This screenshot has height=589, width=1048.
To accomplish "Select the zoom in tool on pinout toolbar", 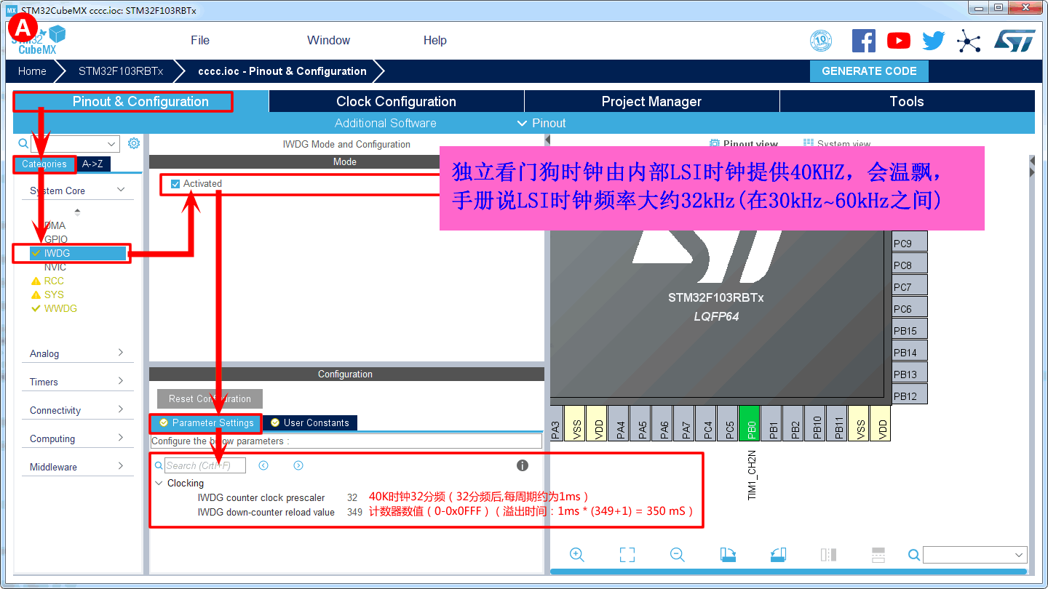I will [577, 554].
